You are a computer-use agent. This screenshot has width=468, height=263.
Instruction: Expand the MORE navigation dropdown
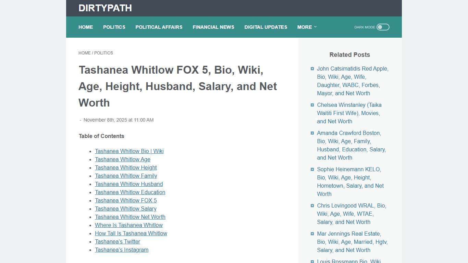click(x=307, y=27)
